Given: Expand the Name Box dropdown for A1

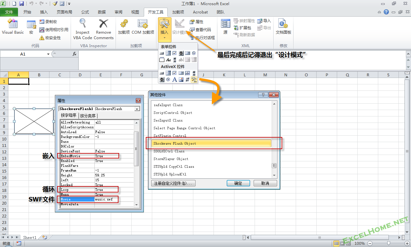Looking at the screenshot, I should [x=48, y=54].
